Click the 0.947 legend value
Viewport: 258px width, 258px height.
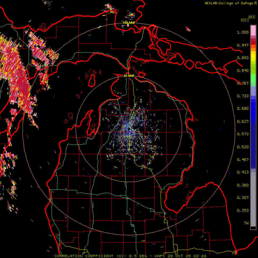click(243, 45)
